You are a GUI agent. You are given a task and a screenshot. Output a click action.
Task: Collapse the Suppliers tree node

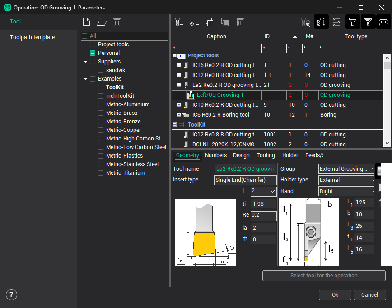[x=85, y=62]
